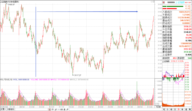192x111 pixels.
Task: Click the user icon in IME toolbar
Action: coord(65,109)
